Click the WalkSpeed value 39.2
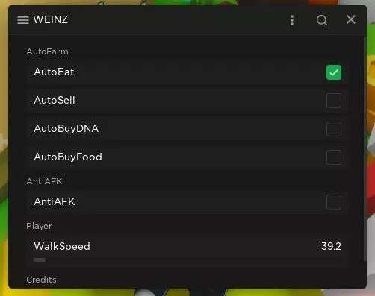Image resolution: width=375 pixels, height=296 pixels. coord(331,246)
